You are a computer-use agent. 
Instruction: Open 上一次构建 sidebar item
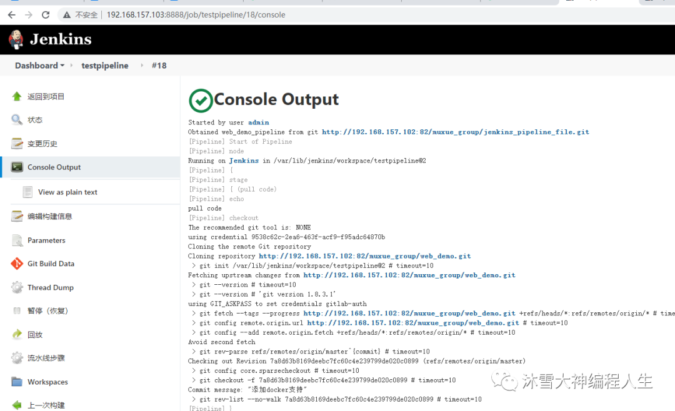46,405
